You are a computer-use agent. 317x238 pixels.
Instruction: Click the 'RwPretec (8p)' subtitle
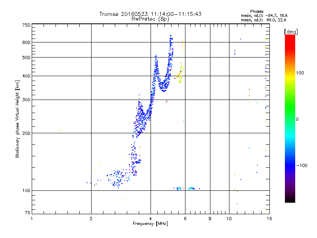click(x=150, y=19)
